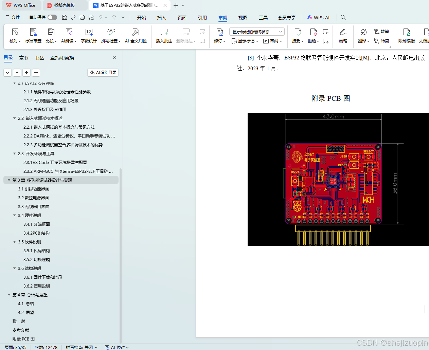Collapse the 第3章 chapter in outline
This screenshot has height=350, width=429.
8,180
